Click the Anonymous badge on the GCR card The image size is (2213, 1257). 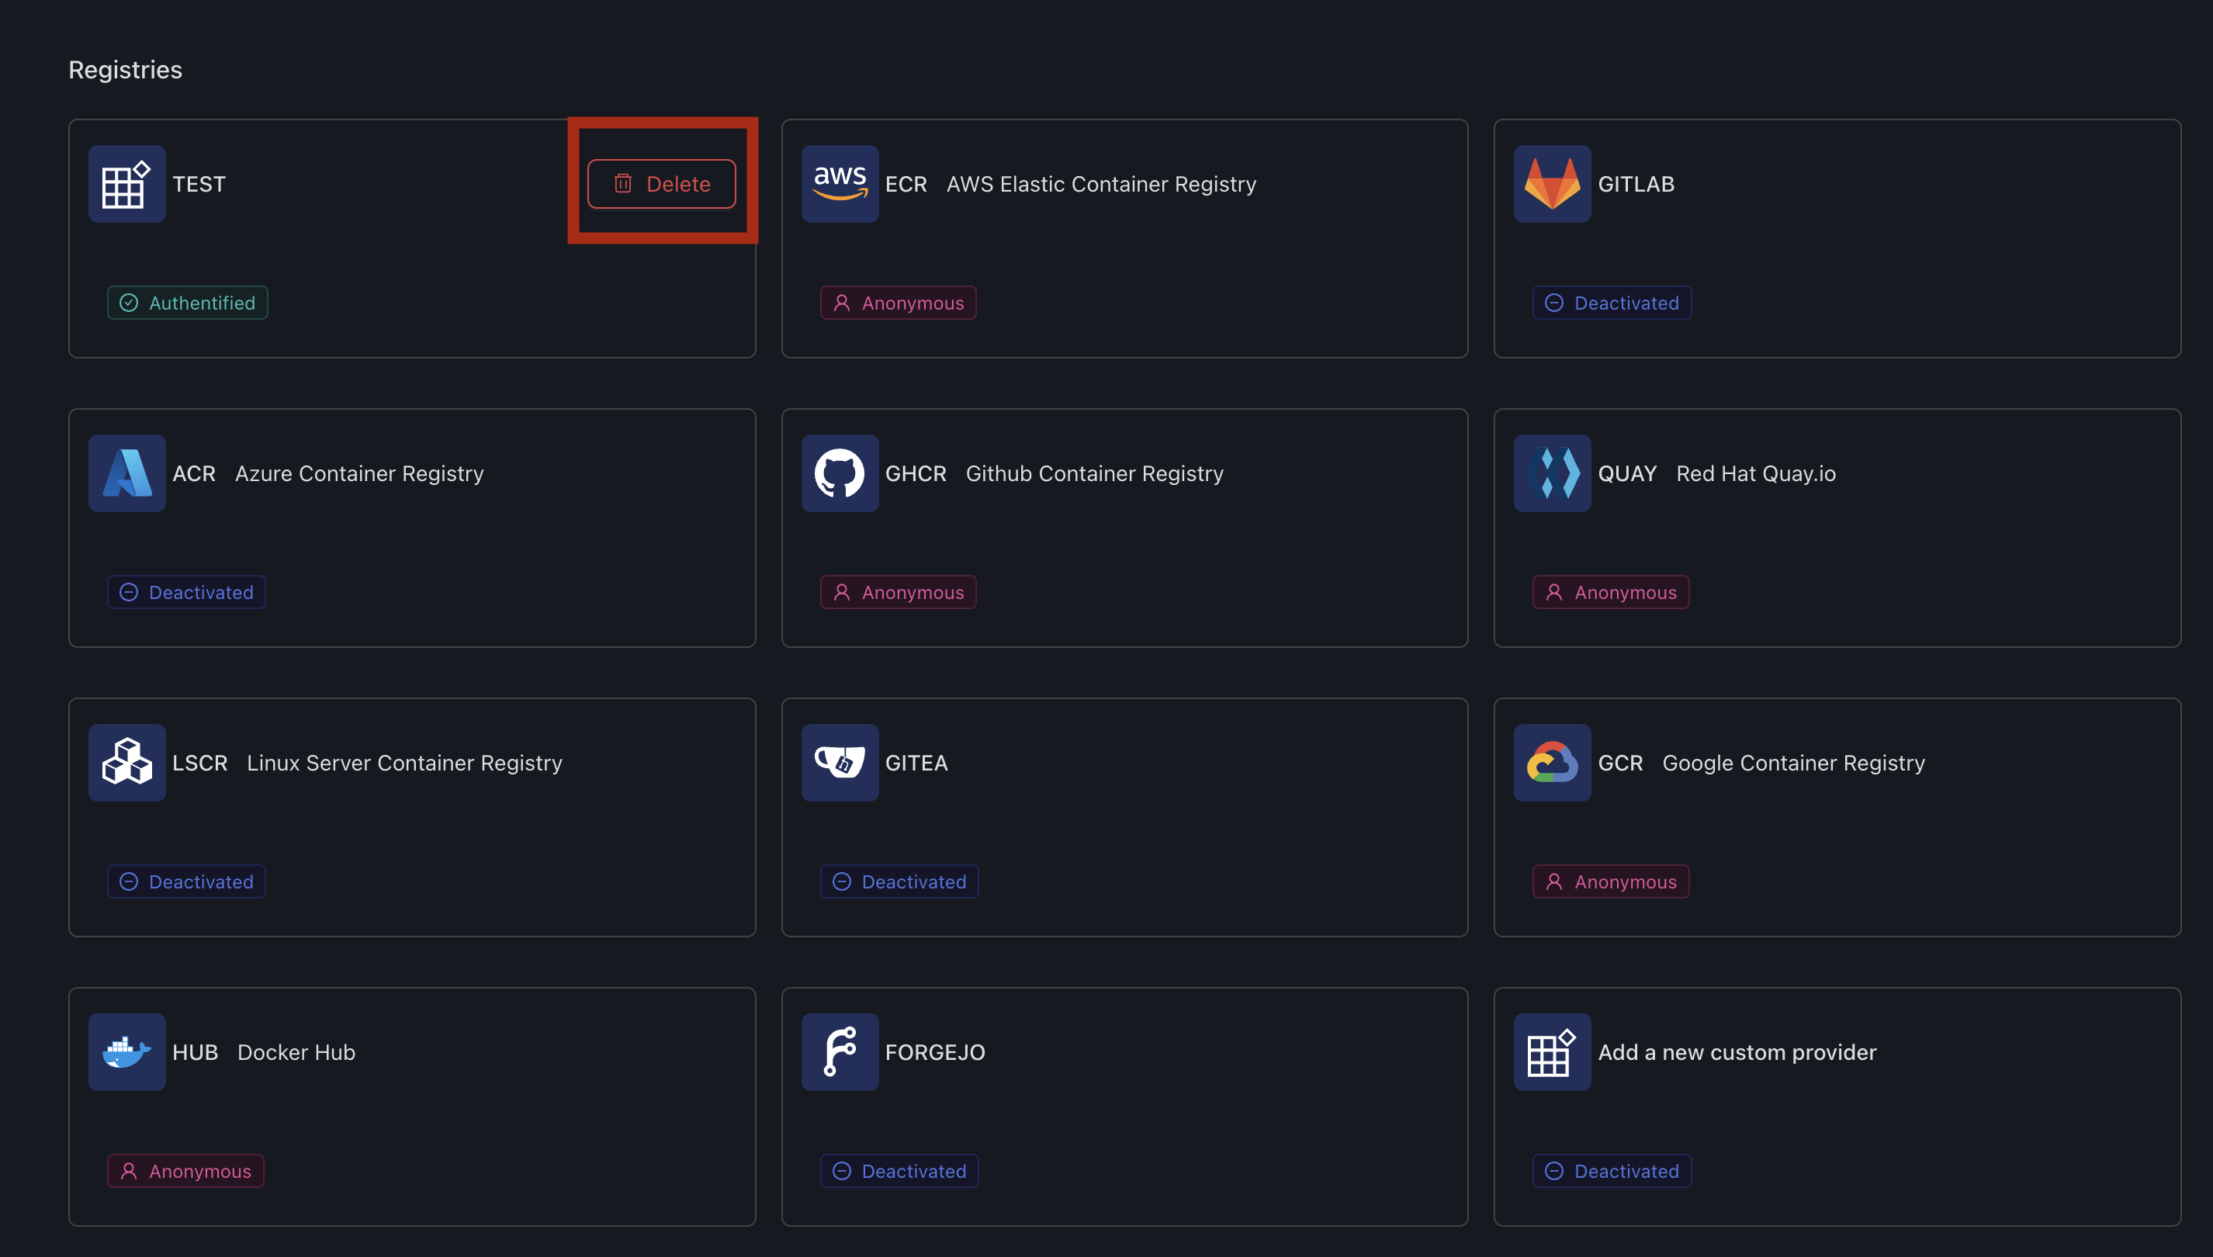point(1611,881)
